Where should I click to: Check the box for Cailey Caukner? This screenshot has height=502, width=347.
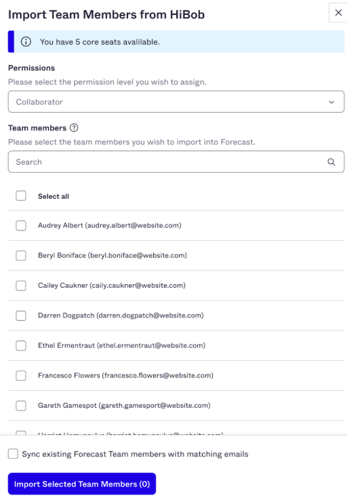pyautogui.click(x=21, y=286)
